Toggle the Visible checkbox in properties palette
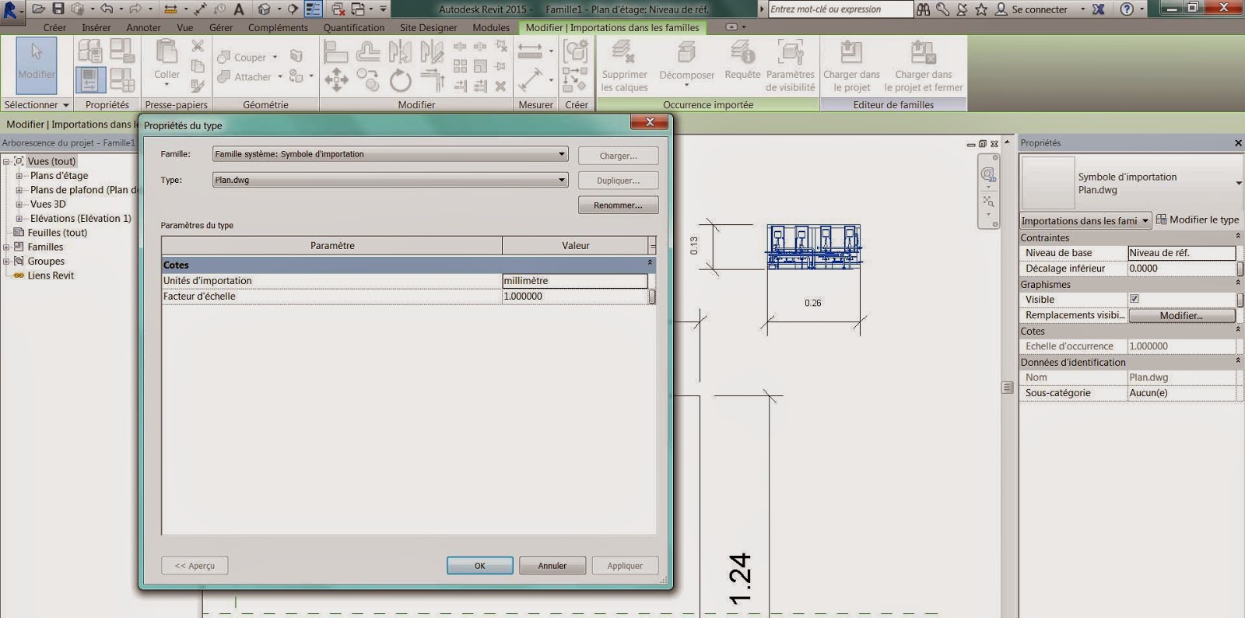The image size is (1245, 618). [1135, 299]
